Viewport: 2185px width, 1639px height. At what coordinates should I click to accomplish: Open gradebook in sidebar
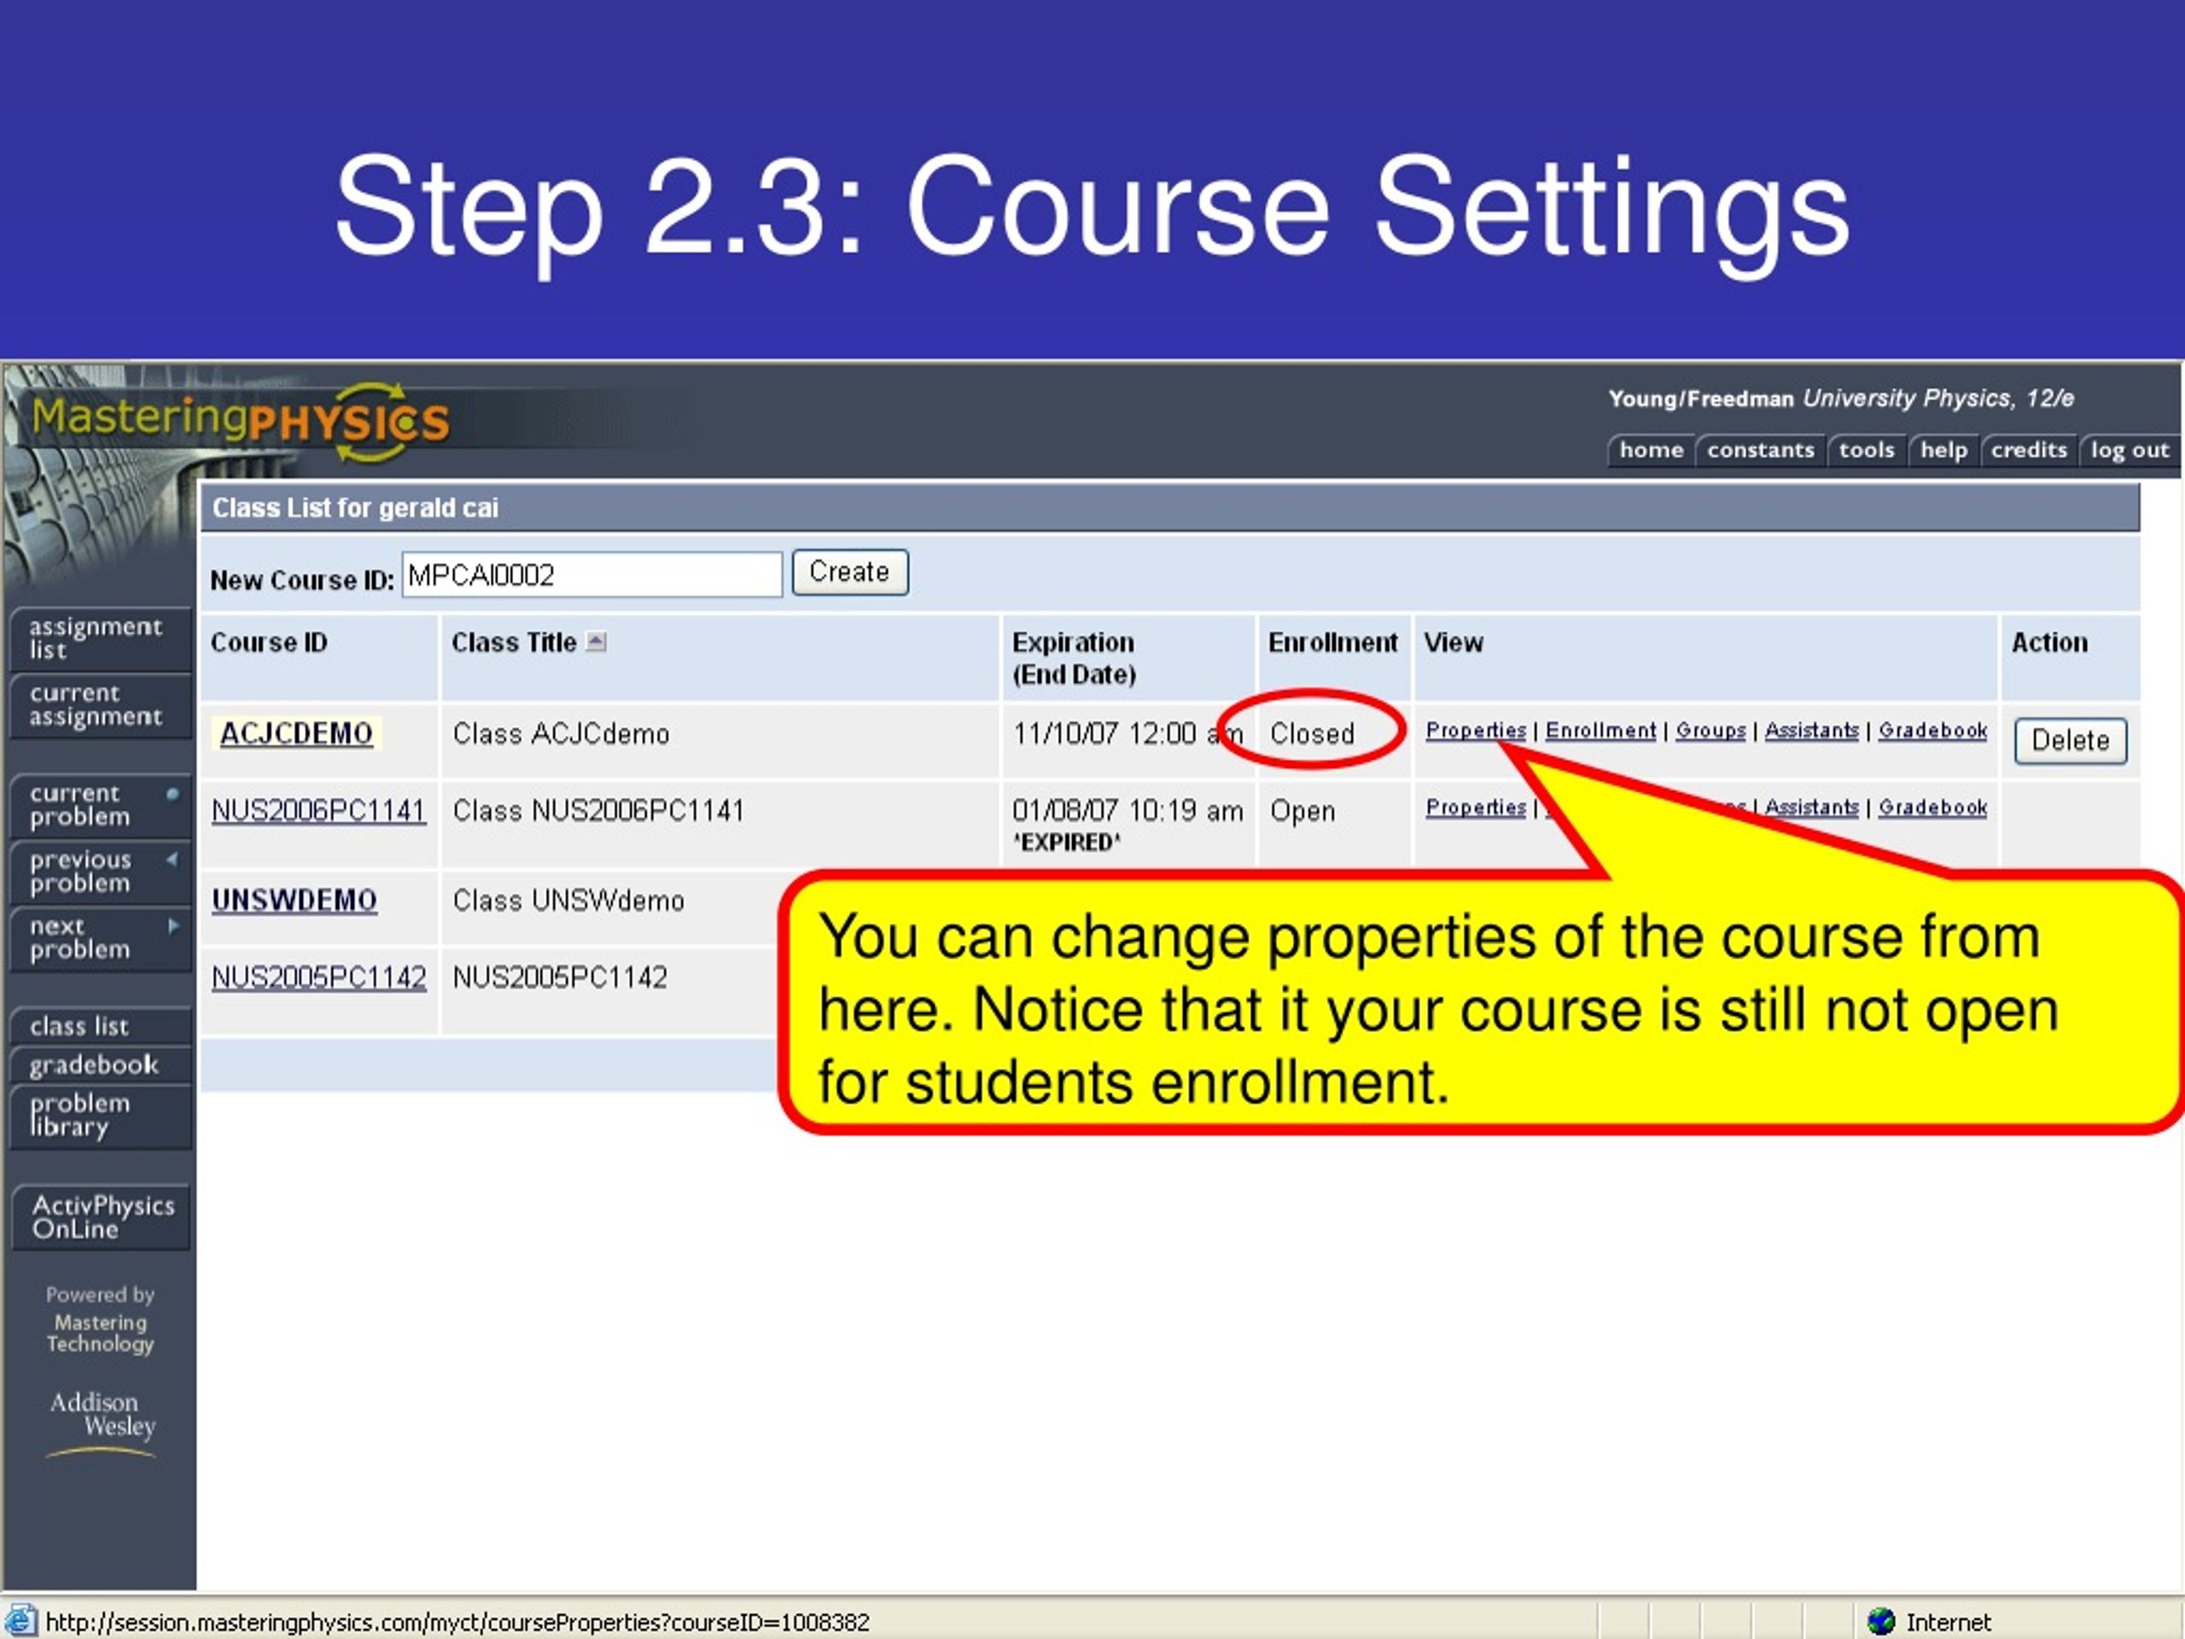100,1065
